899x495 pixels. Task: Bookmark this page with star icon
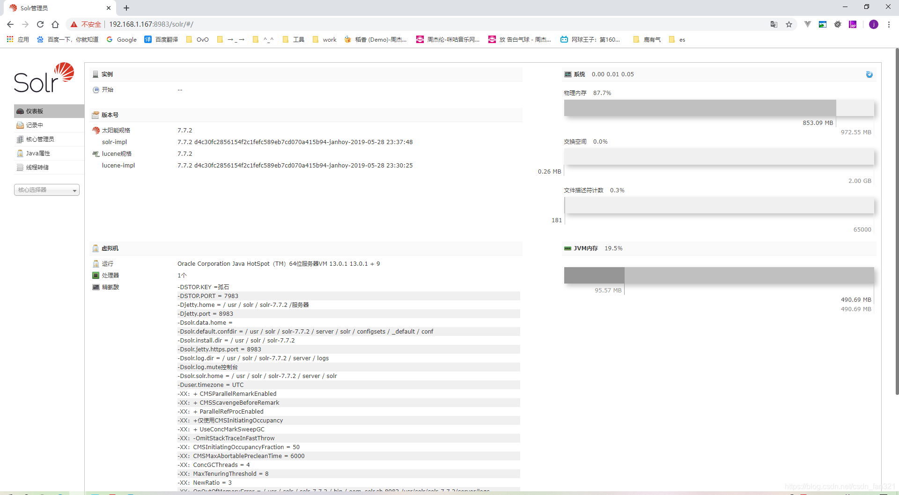pyautogui.click(x=789, y=24)
